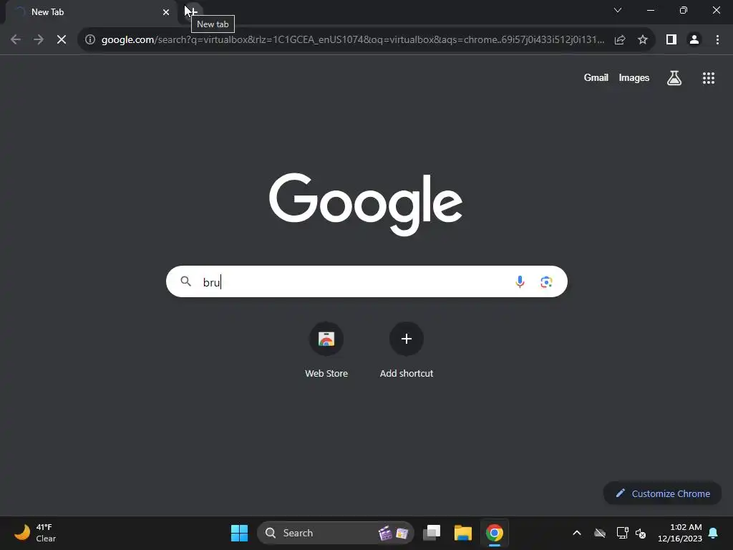This screenshot has width=733, height=550.
Task: Stop page loading with the X button
Action: (62, 40)
